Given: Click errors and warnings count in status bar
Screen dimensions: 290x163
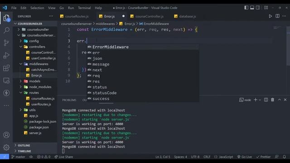Looking at the screenshot, I should 43,157.
